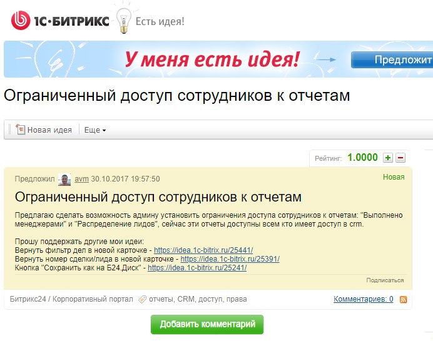Click the 'Подписаться' subscribe link
Screen dimensions: 433x363
click(x=385, y=280)
